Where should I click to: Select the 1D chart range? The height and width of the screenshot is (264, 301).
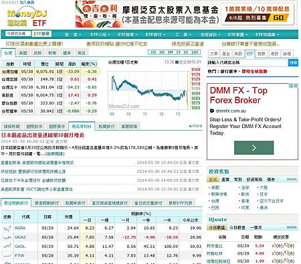tap(153, 52)
